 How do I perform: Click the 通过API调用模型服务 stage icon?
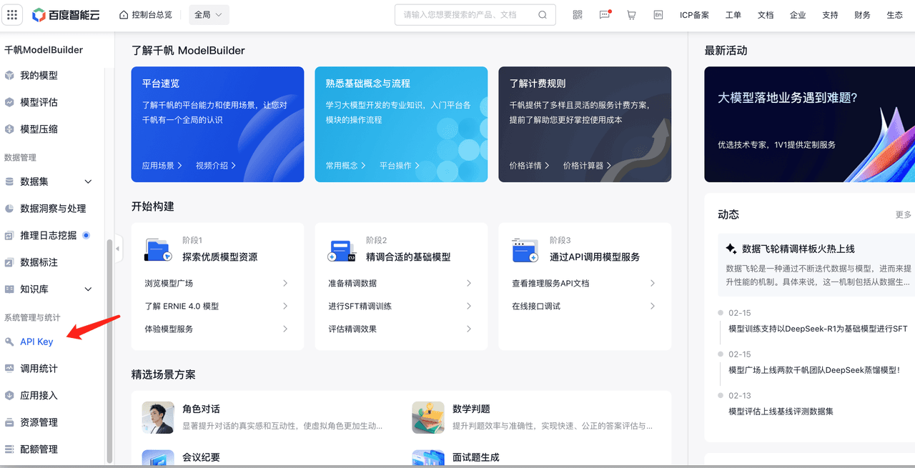coord(525,250)
